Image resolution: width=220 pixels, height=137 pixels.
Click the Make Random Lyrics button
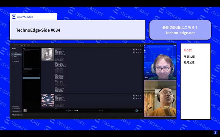(27, 69)
